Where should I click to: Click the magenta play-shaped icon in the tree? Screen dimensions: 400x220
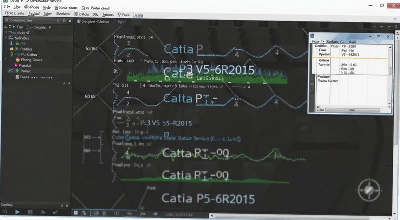click(x=17, y=65)
